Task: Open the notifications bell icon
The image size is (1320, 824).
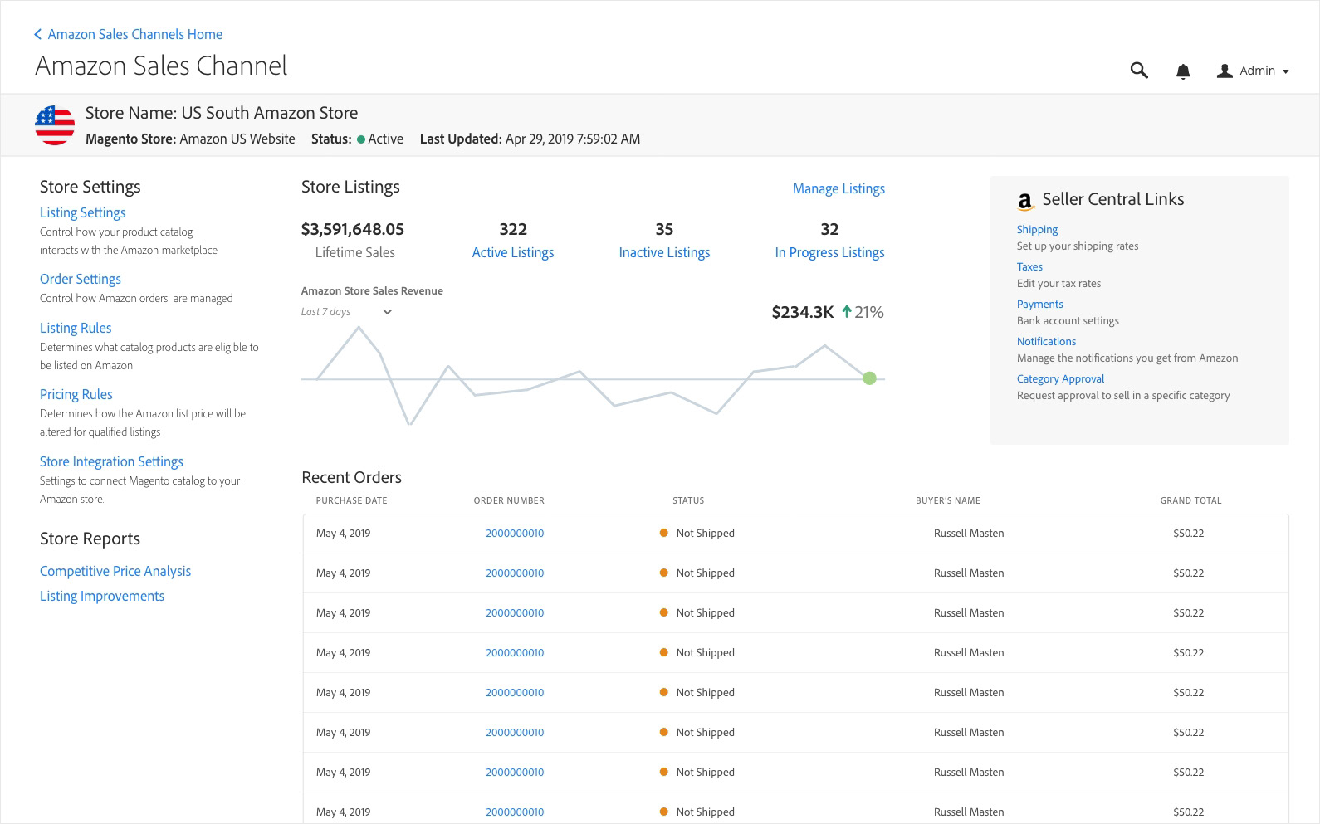Action: tap(1183, 71)
